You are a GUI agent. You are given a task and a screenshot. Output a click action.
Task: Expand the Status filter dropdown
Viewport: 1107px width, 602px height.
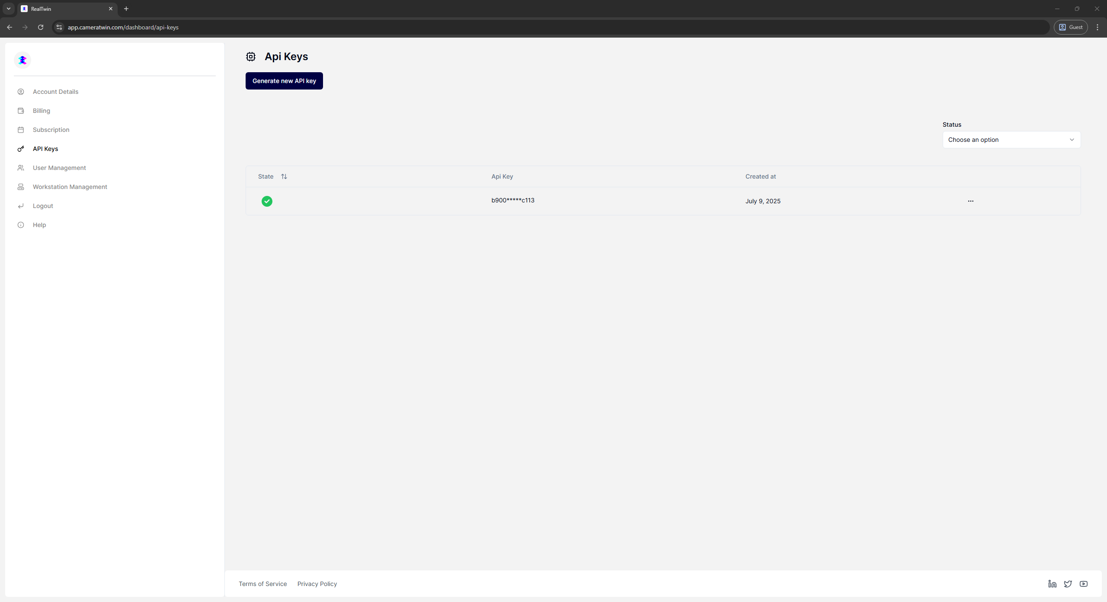(1011, 140)
